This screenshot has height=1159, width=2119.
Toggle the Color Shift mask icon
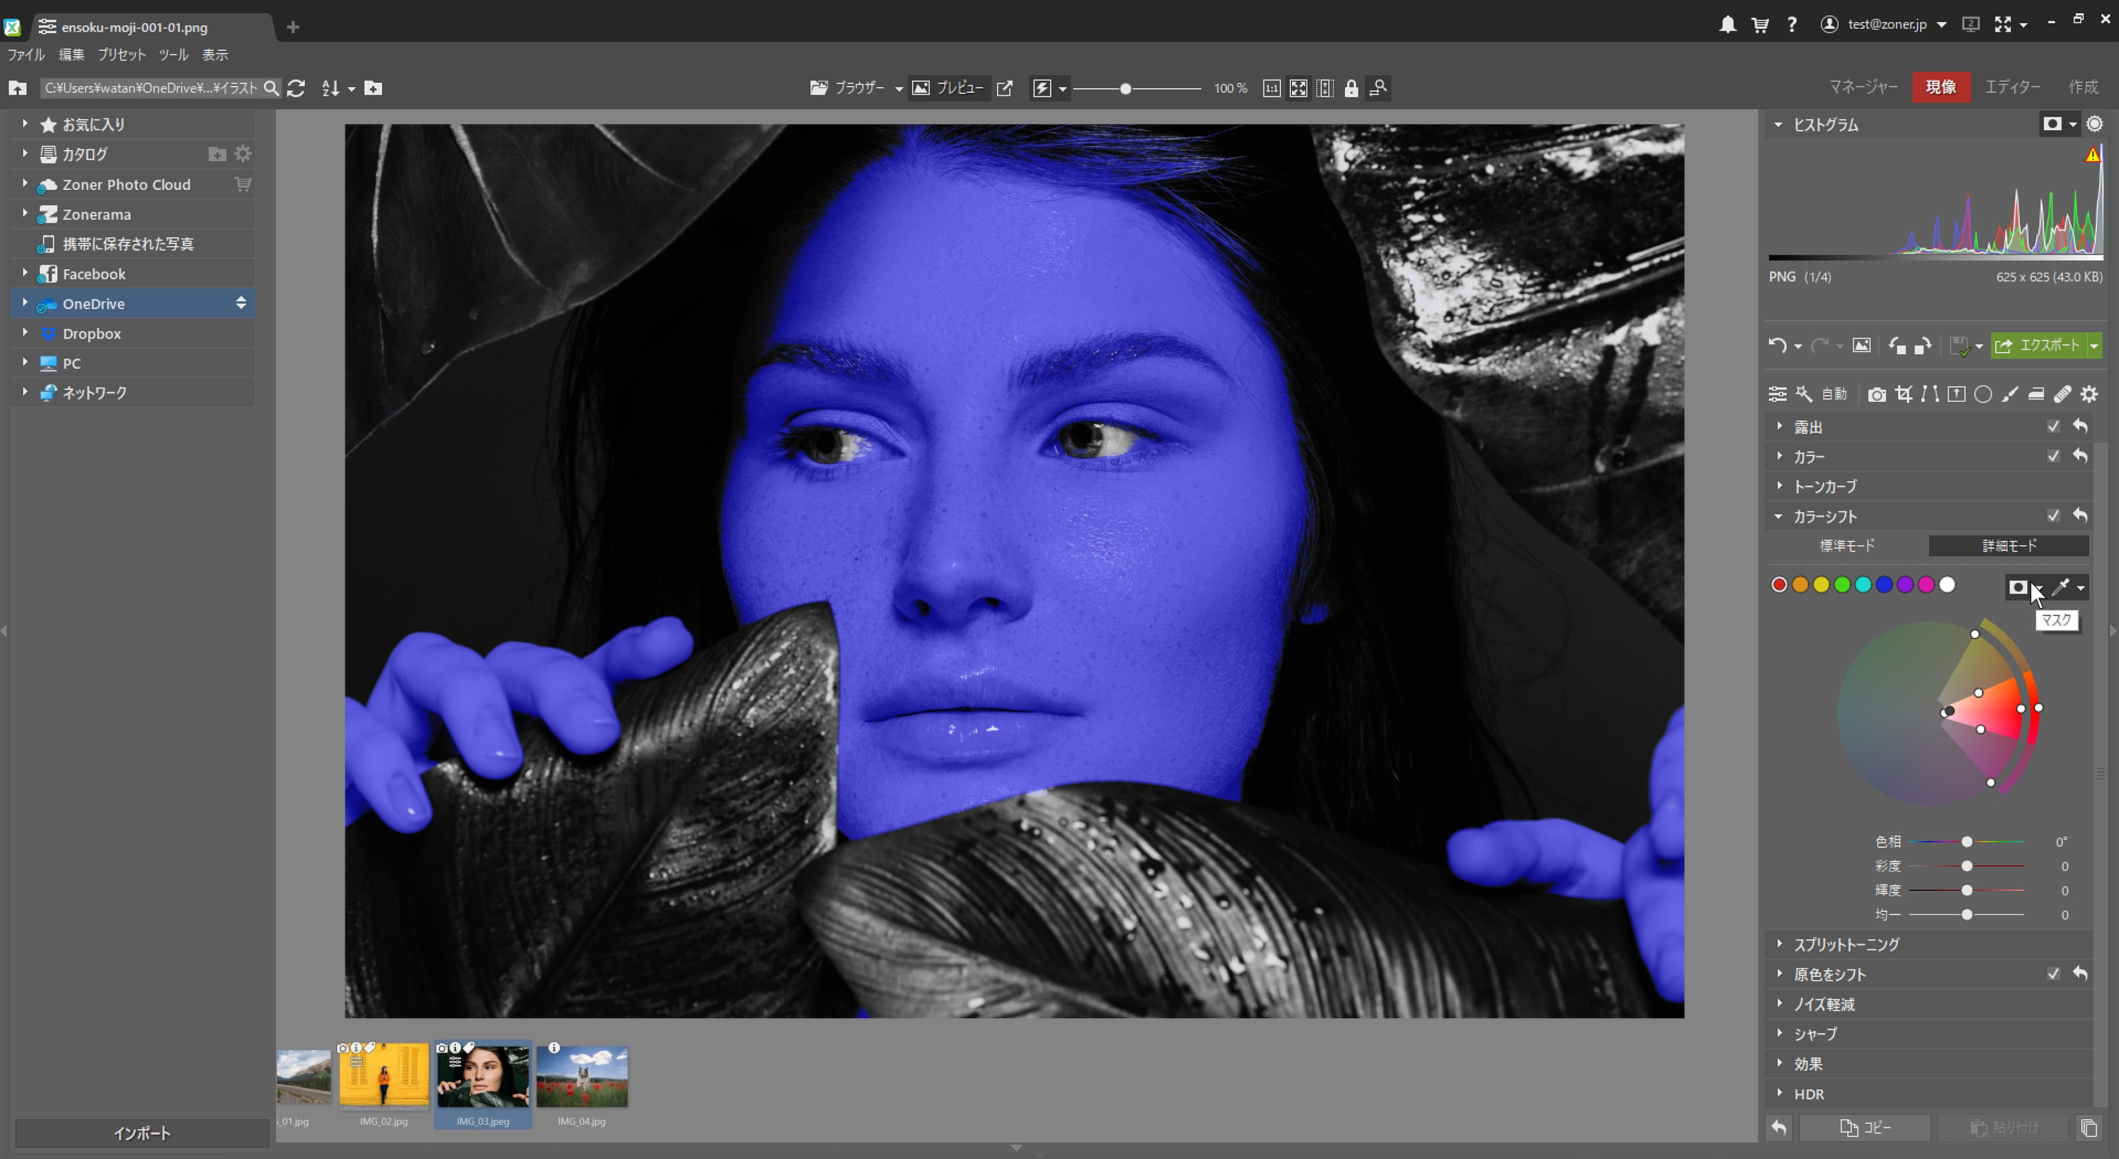(x=2018, y=587)
